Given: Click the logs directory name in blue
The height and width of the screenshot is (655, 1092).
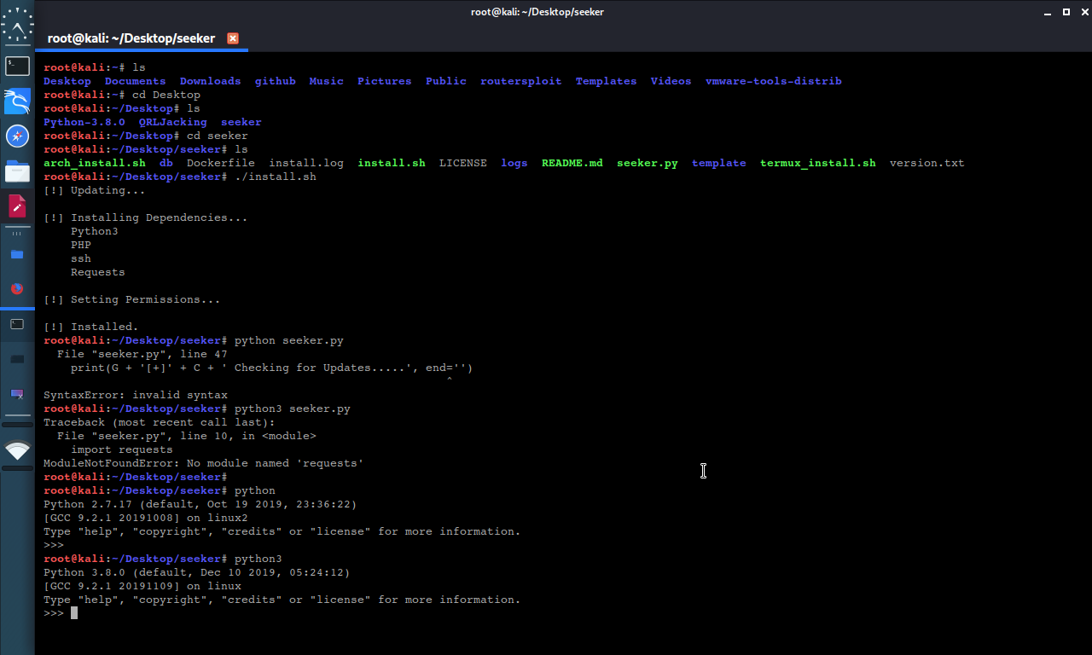Looking at the screenshot, I should (x=514, y=162).
